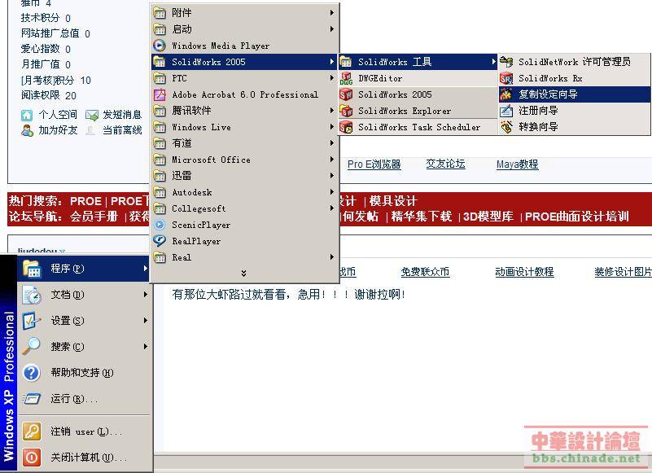Open the PROE曲面设计培训 link
This screenshot has height=473, width=652.
[577, 217]
